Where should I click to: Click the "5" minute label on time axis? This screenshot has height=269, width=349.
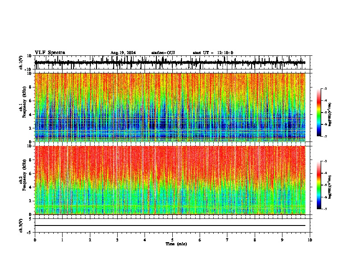172,240
